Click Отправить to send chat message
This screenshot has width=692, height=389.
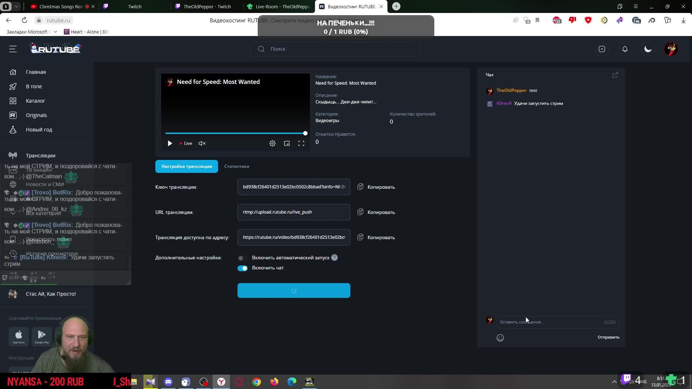tap(608, 337)
